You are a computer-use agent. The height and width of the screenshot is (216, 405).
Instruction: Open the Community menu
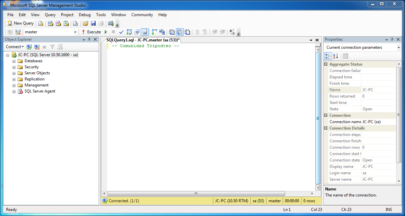point(142,15)
